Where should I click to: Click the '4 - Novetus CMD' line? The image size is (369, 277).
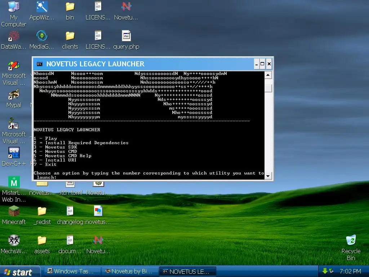55,151
